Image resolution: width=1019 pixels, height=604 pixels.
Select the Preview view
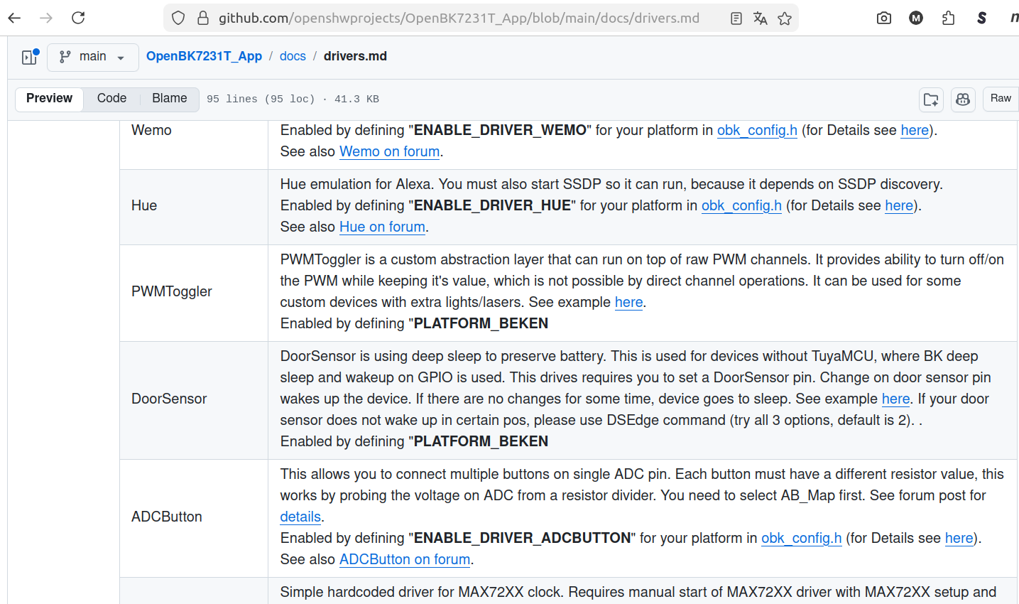[49, 99]
